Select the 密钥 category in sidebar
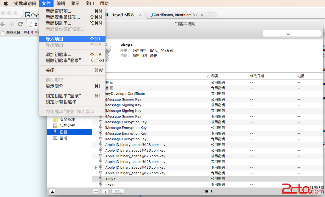 point(63,132)
